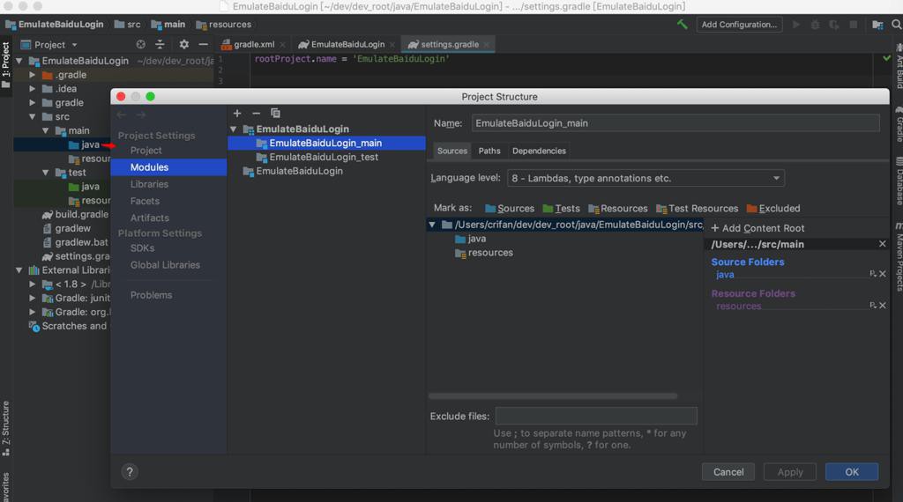Image resolution: width=903 pixels, height=502 pixels.
Task: Edit resources folder properties icon
Action: click(873, 306)
